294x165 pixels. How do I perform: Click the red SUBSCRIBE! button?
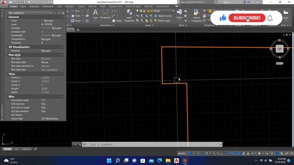pyautogui.click(x=247, y=18)
